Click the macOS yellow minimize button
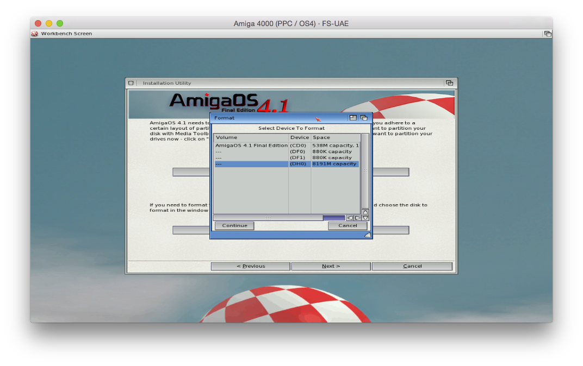 pyautogui.click(x=49, y=23)
